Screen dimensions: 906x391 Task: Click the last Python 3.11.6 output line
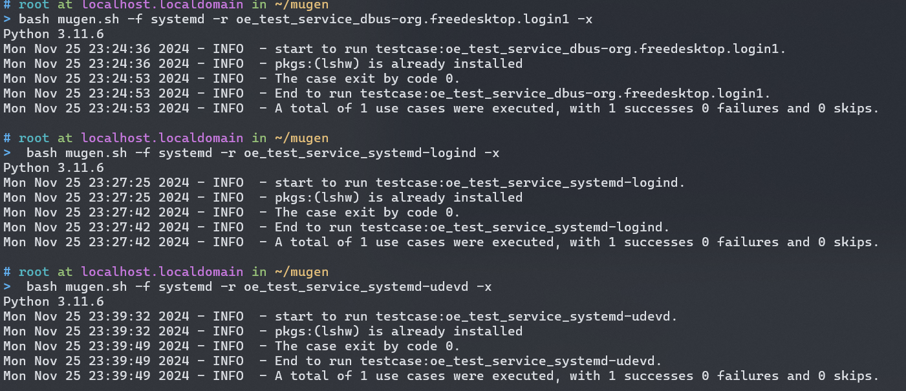pos(54,301)
